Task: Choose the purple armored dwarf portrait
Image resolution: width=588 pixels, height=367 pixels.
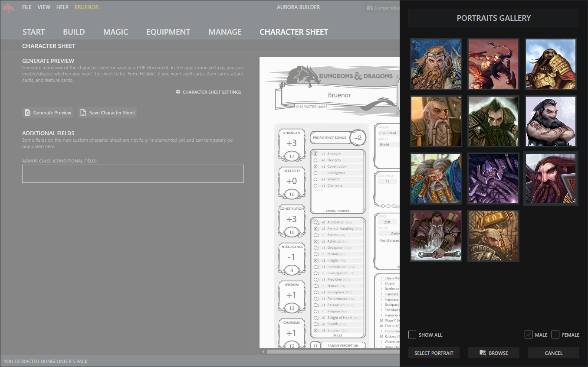Action: [x=493, y=179]
